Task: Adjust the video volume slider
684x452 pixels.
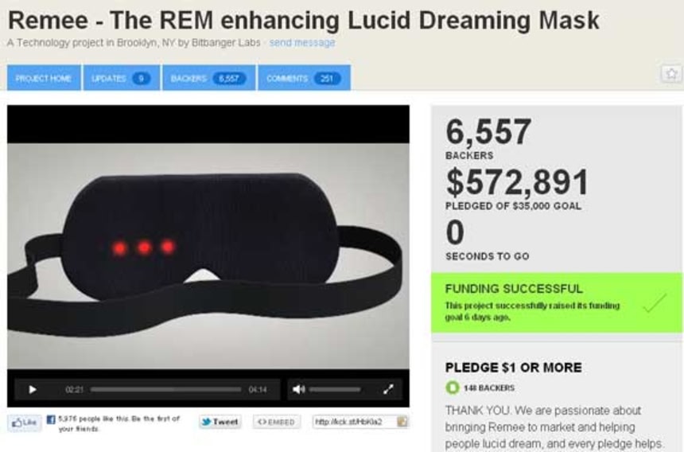Action: [x=335, y=389]
